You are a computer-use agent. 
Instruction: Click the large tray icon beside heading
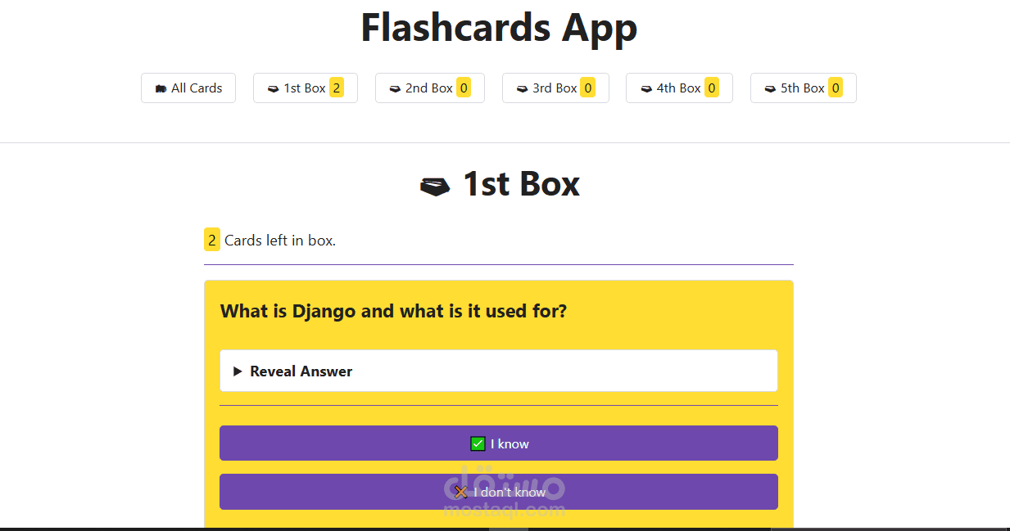(x=435, y=187)
